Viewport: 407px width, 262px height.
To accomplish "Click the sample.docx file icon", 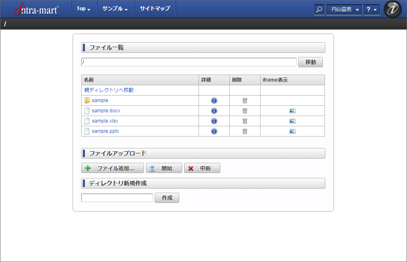I will point(87,111).
